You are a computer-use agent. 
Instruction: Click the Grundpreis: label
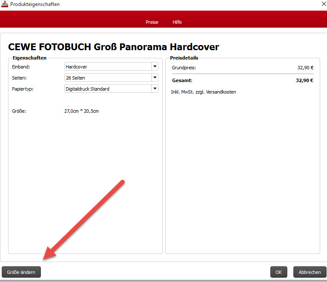[x=184, y=68]
